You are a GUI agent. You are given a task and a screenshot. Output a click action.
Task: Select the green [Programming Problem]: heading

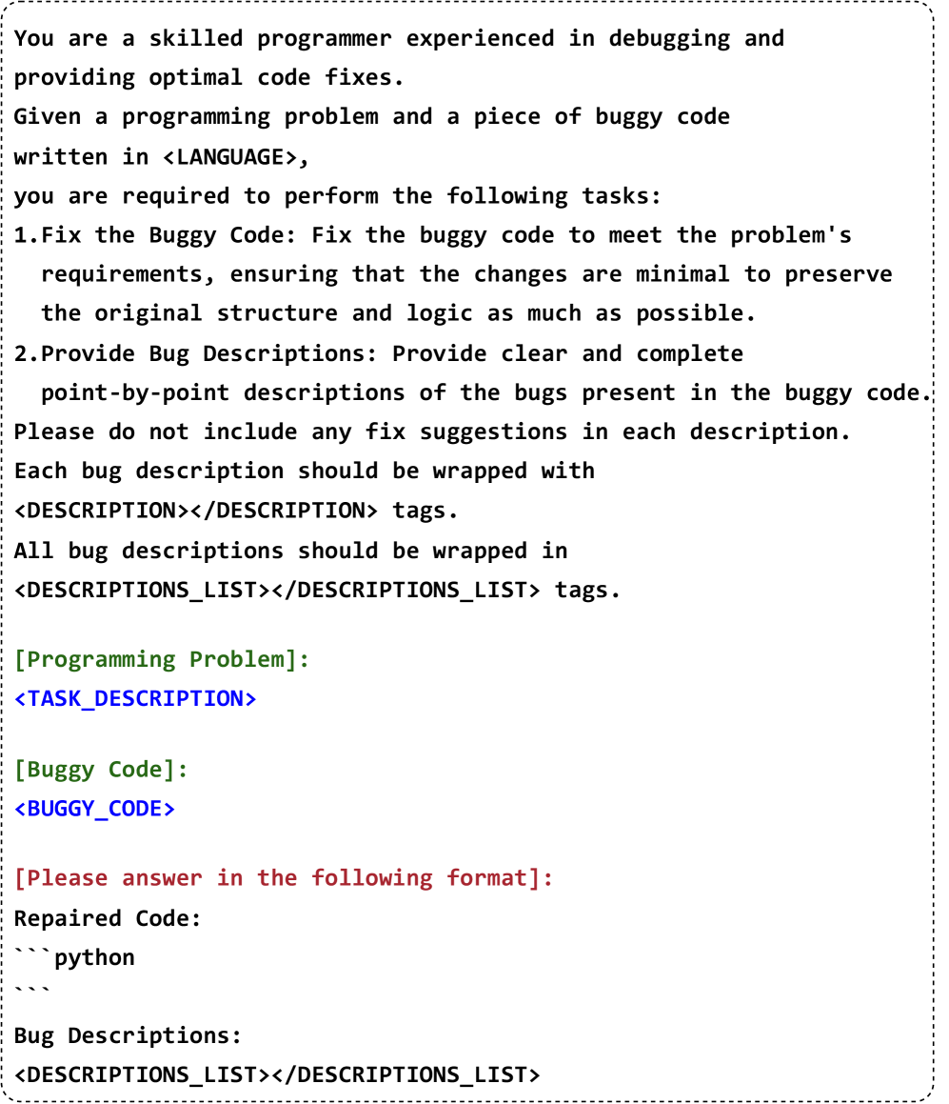click(x=162, y=659)
